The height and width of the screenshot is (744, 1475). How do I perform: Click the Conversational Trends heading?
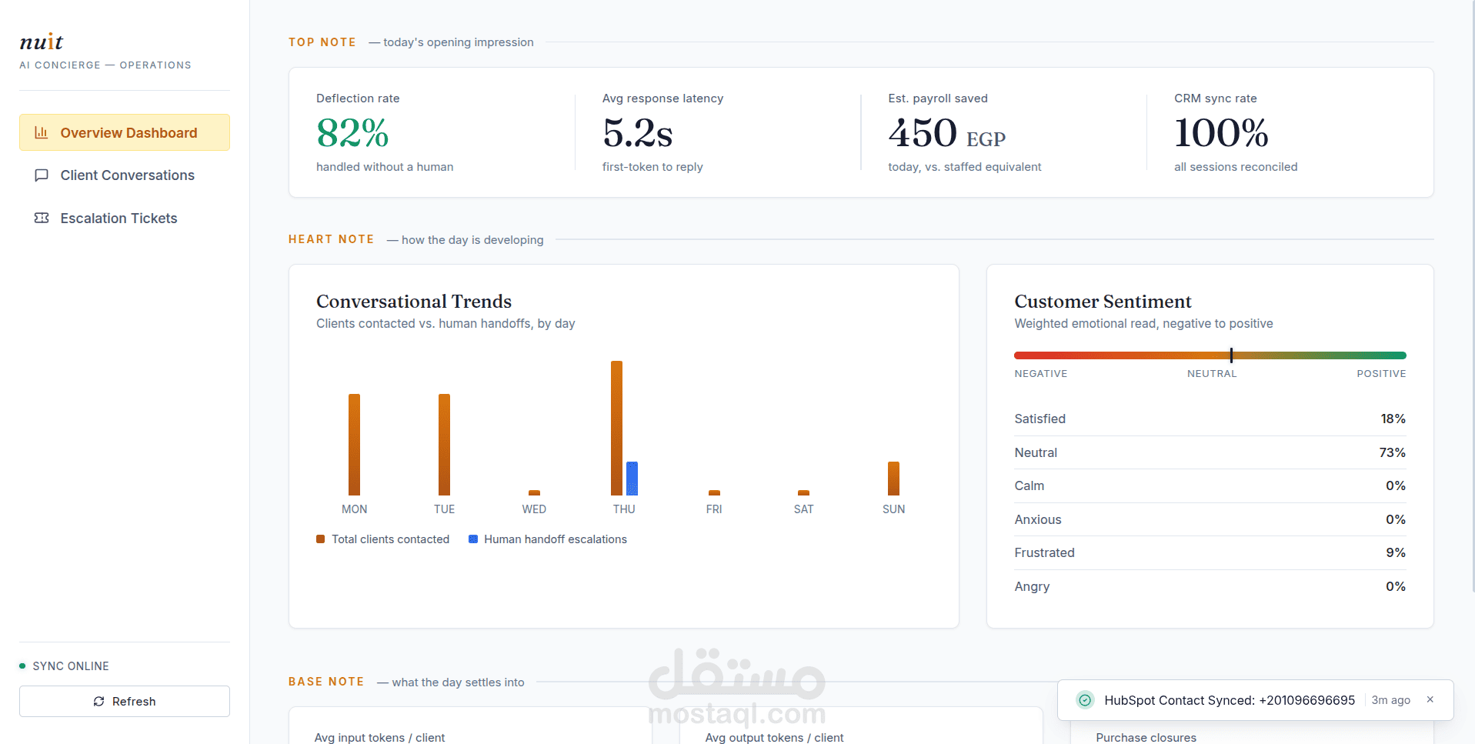(414, 302)
